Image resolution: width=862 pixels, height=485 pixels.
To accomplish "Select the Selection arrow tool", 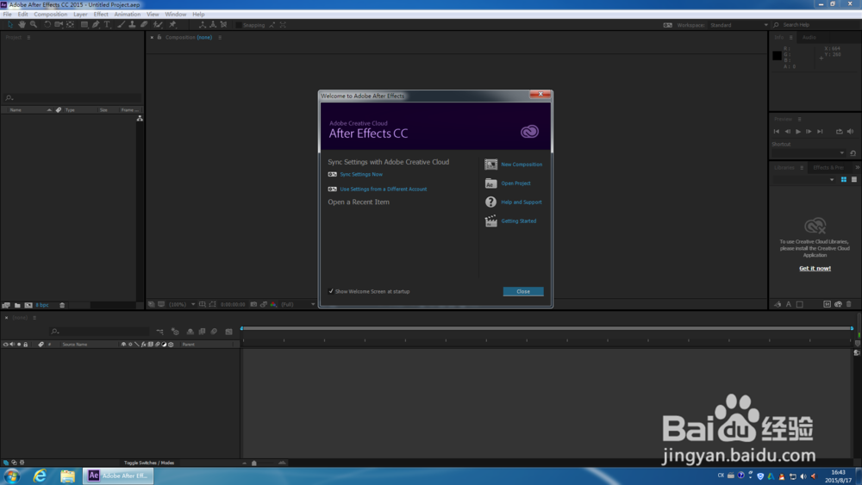I will click(x=9, y=25).
